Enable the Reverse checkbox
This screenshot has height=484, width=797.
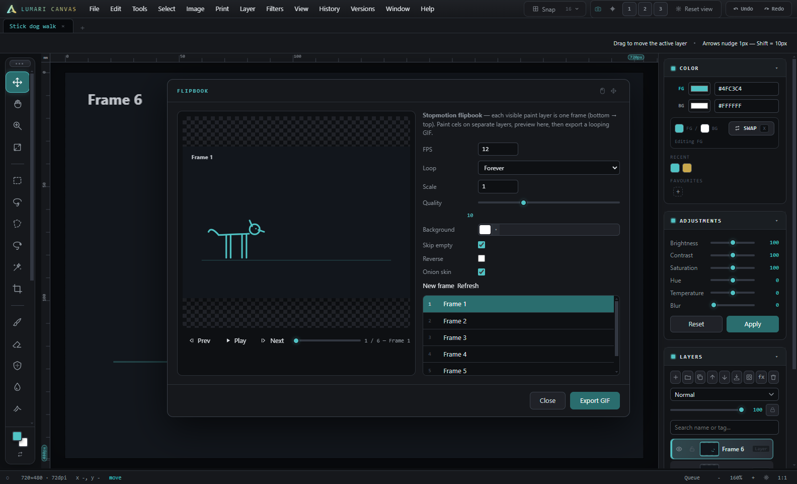482,258
